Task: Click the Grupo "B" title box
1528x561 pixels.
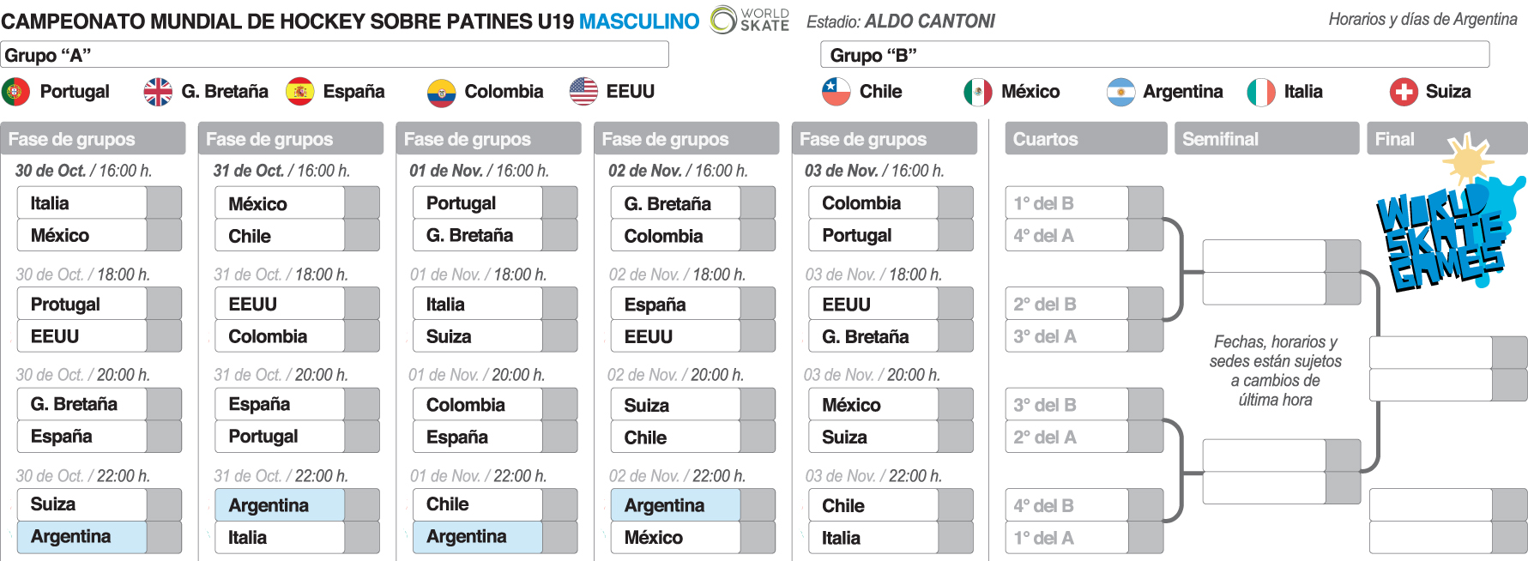Action: coord(1155,55)
